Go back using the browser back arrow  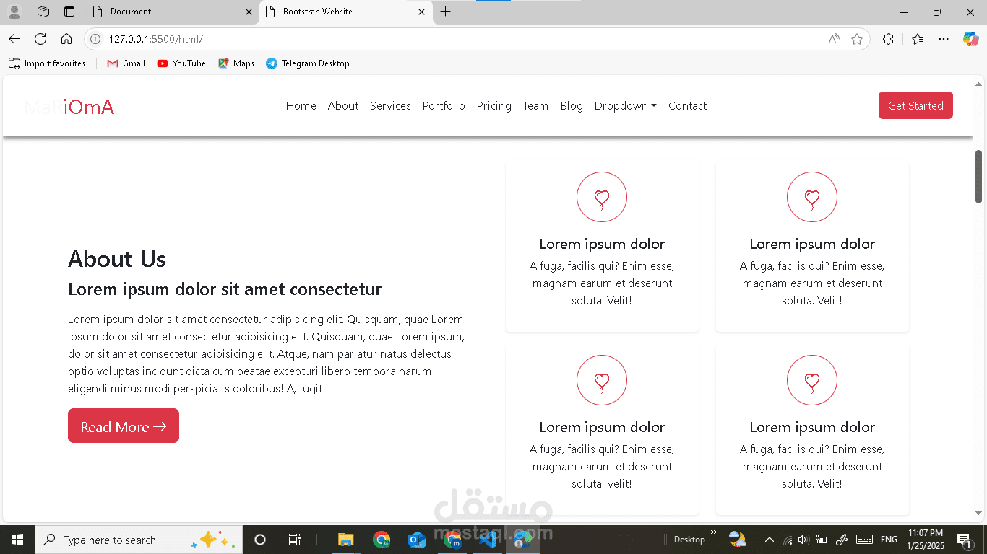tap(14, 39)
